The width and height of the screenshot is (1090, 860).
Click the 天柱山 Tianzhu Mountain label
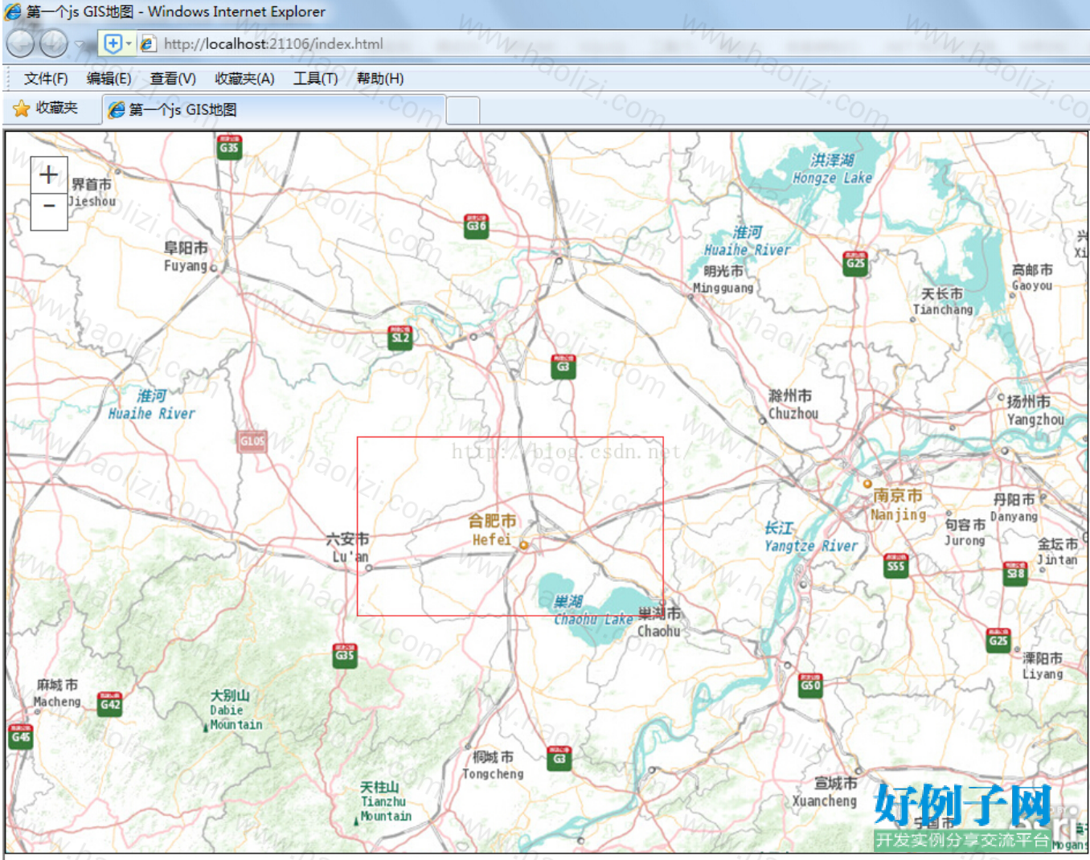[386, 801]
